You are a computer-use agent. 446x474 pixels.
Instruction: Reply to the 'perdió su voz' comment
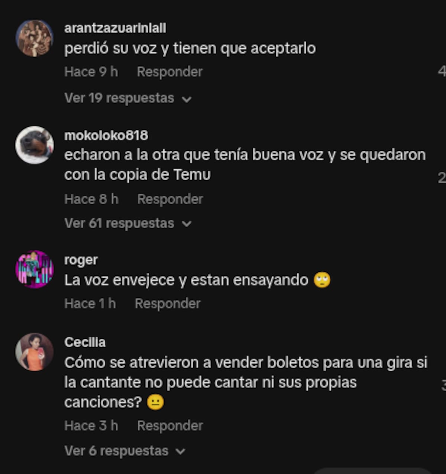(x=169, y=72)
